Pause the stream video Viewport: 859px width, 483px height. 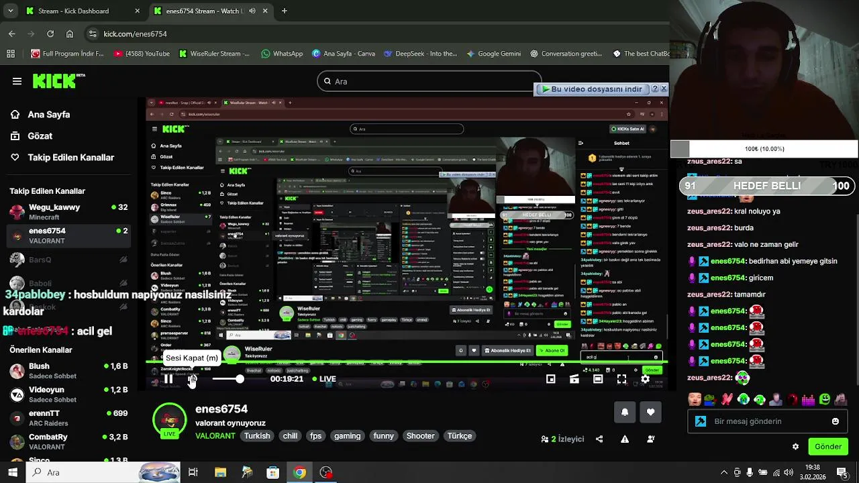[x=168, y=380]
